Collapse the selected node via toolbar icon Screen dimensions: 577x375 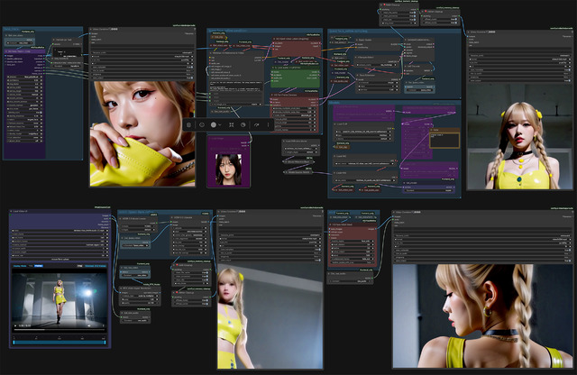coord(202,125)
